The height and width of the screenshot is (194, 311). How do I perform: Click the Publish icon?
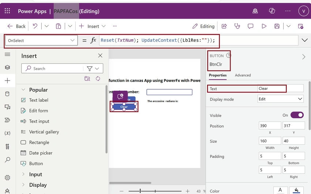coord(300,26)
